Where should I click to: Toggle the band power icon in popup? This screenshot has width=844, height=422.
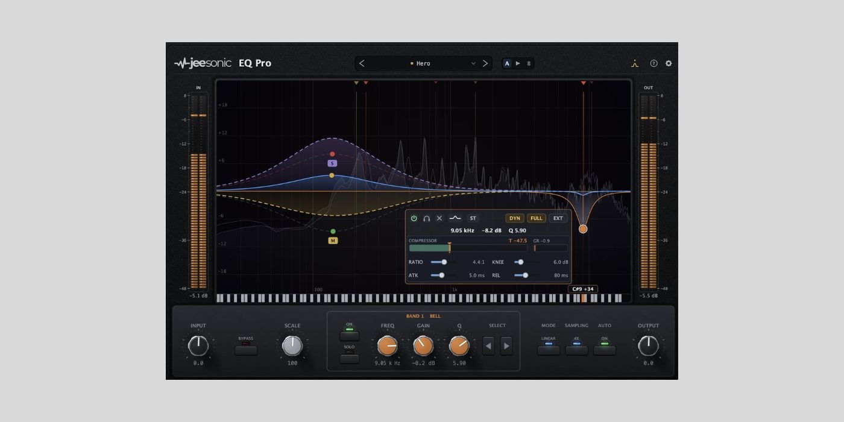coord(414,218)
